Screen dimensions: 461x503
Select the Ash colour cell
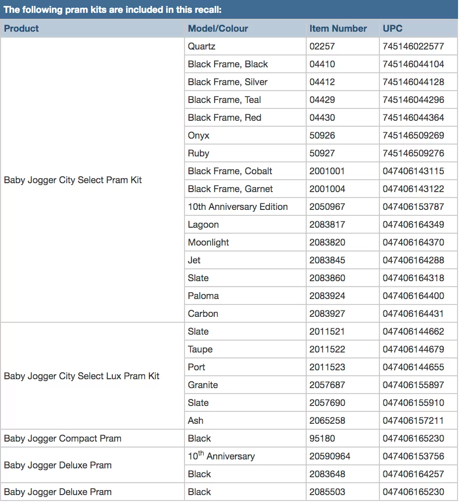tap(245, 420)
